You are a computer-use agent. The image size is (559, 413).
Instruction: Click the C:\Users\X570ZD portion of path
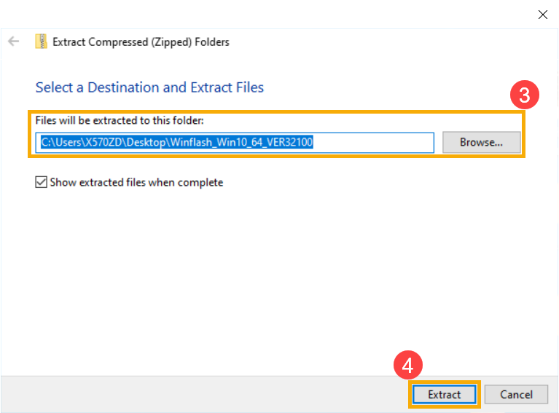tap(82, 142)
